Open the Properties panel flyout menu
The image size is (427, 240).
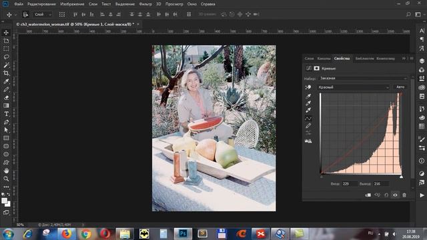pyautogui.click(x=412, y=58)
